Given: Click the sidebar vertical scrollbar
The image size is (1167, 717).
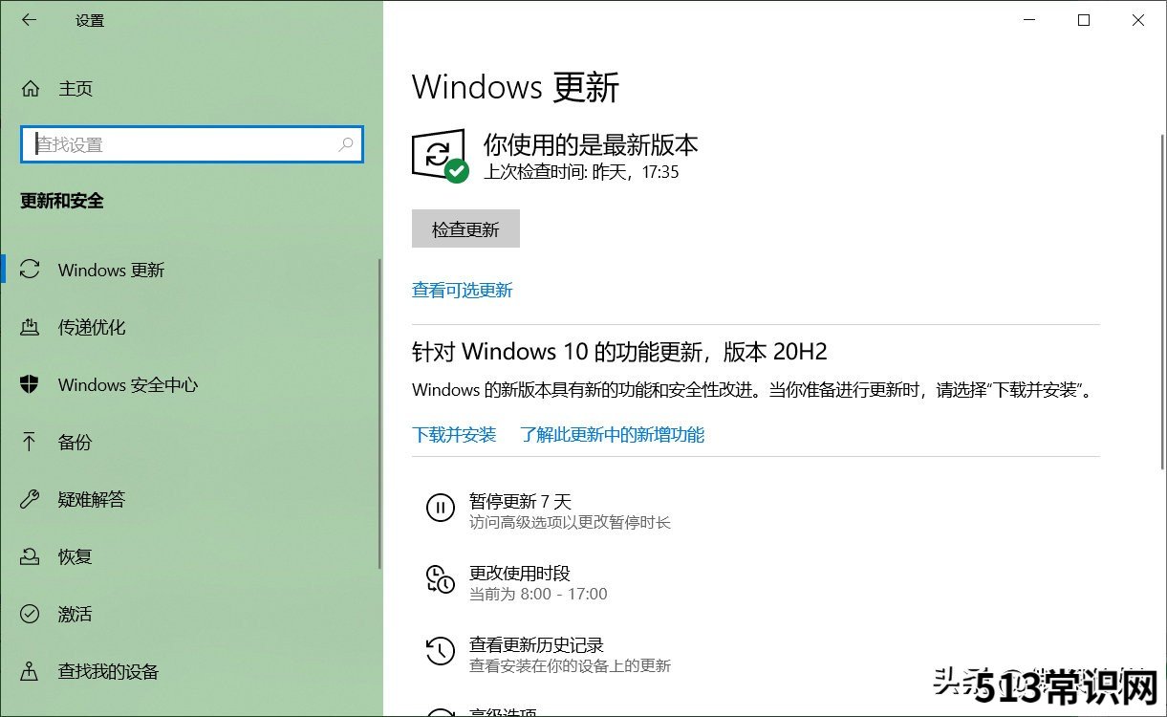Looking at the screenshot, I should click(x=379, y=413).
